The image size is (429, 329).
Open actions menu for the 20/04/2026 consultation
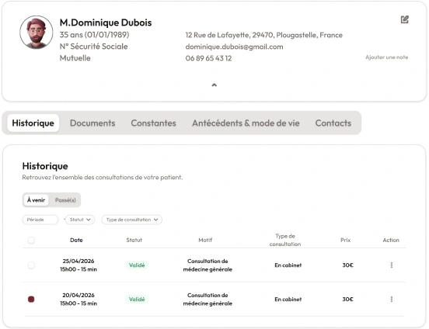(x=392, y=300)
